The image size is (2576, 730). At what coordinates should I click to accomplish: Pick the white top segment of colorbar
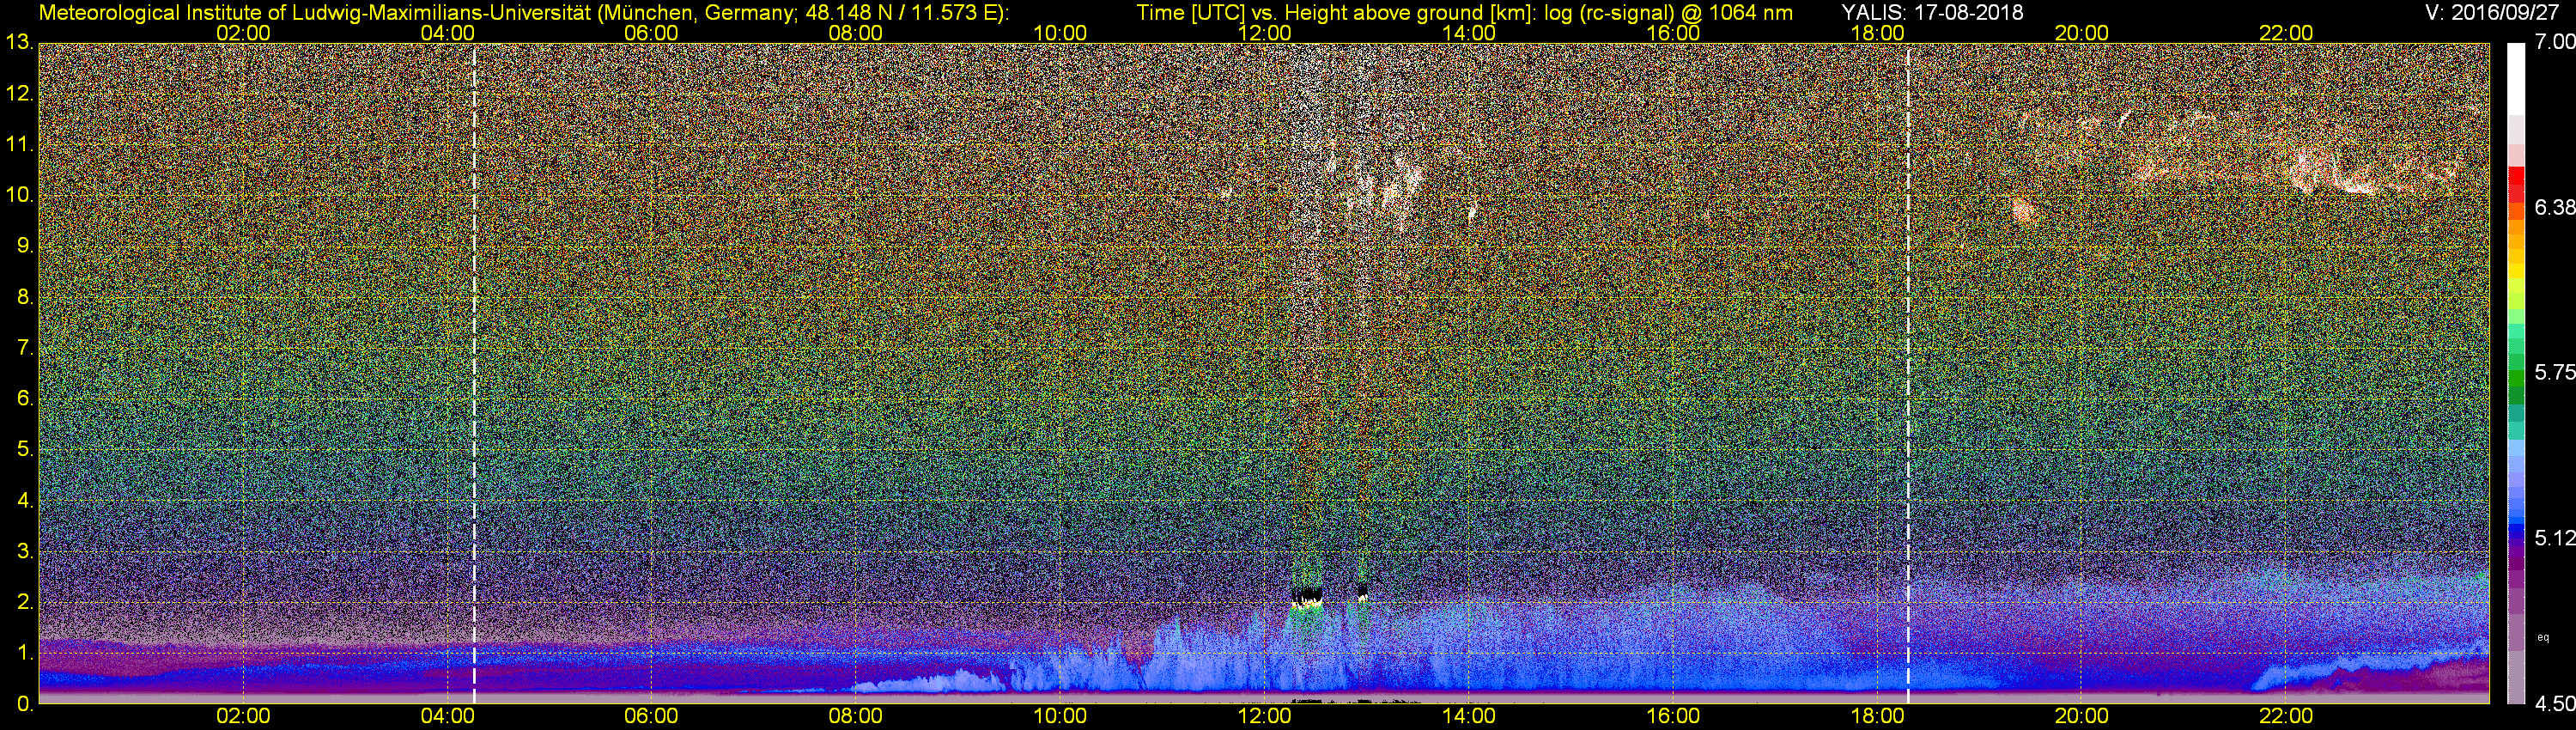click(2516, 80)
